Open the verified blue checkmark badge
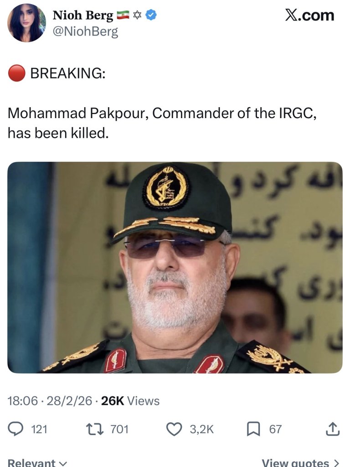This screenshot has height=467, width=350. click(151, 15)
